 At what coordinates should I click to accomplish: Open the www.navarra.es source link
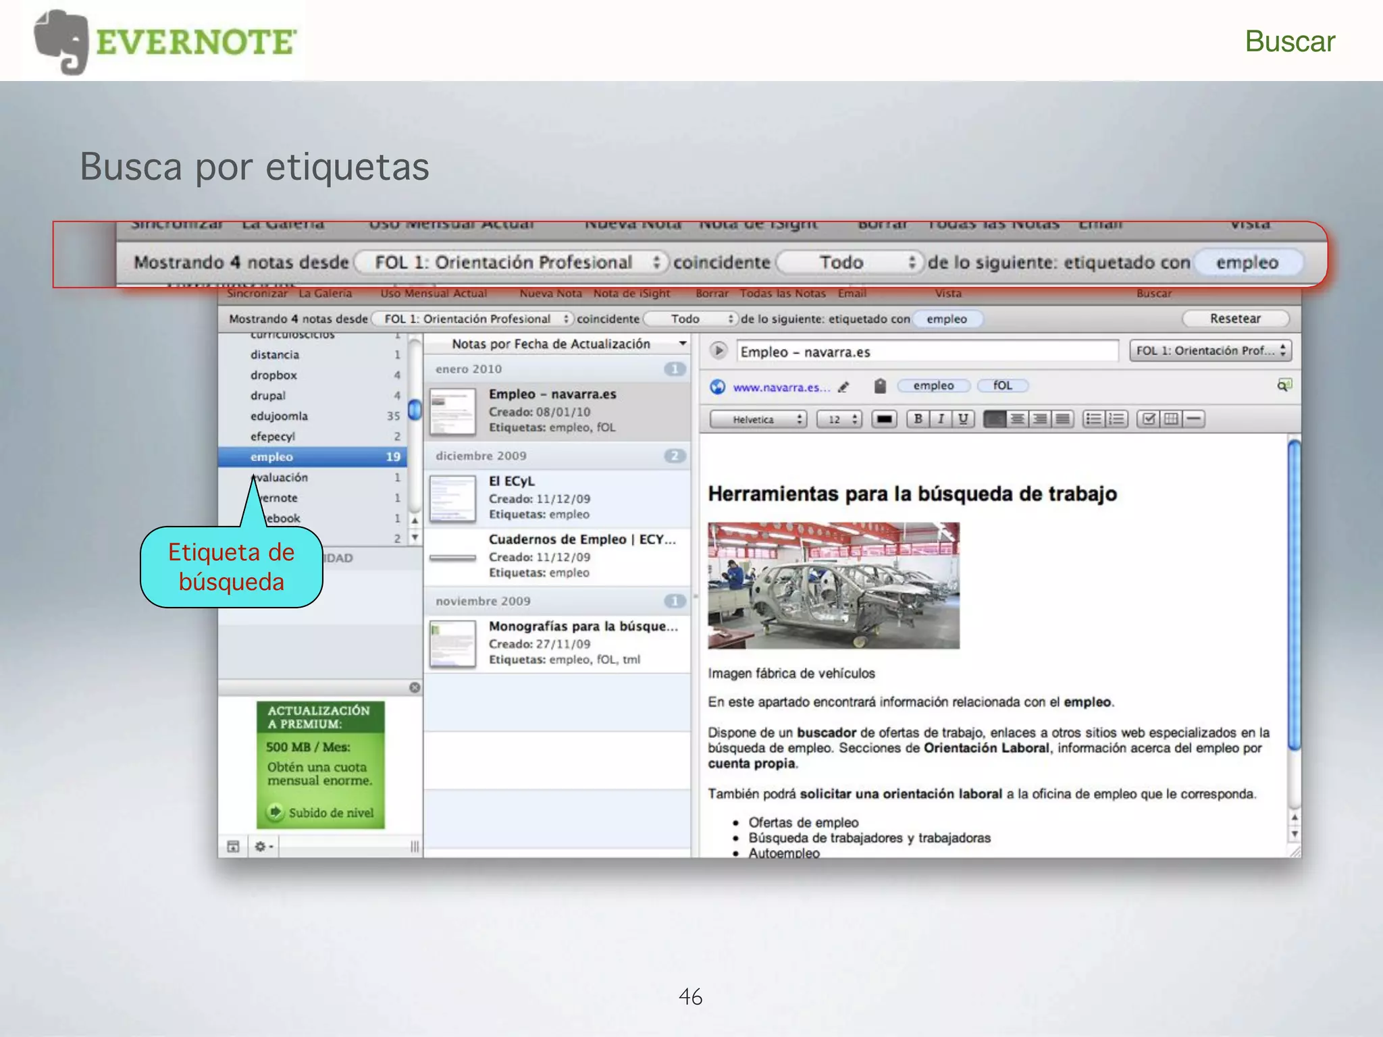click(781, 387)
